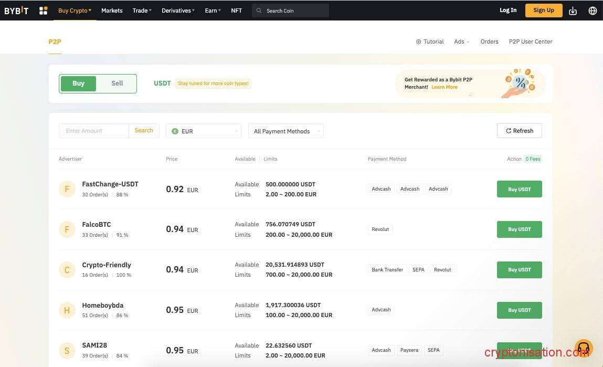
Task: Open the EUR currency dropdown
Action: tap(203, 131)
